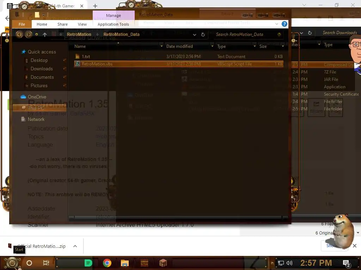
Task: Refresh the RetroMation_Data folder view
Action: tap(203, 34)
